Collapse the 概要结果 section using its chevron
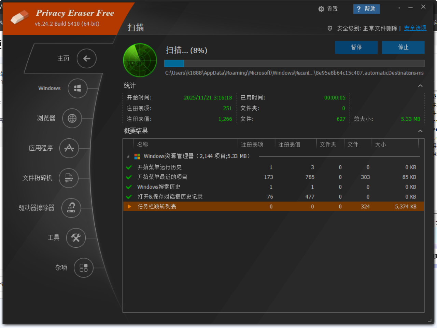Screen dimensions: 437x328 420,131
